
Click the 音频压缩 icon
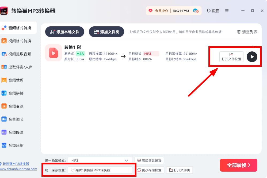click(x=4, y=145)
